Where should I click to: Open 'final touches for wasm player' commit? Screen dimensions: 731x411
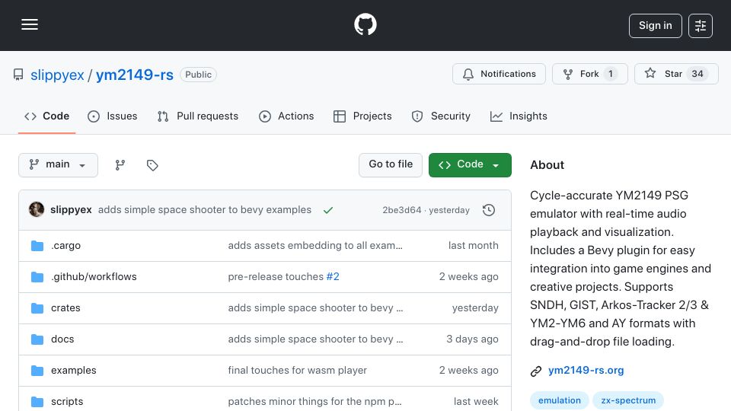tap(298, 371)
